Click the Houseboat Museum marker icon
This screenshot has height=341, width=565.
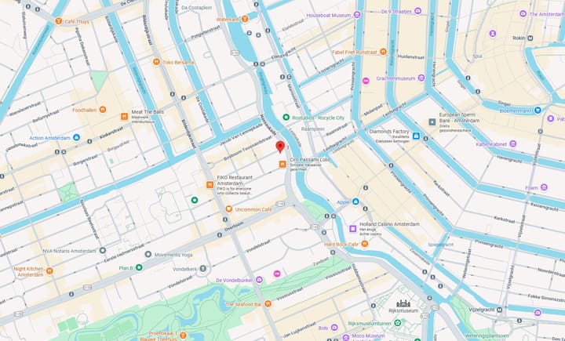tap(357, 15)
